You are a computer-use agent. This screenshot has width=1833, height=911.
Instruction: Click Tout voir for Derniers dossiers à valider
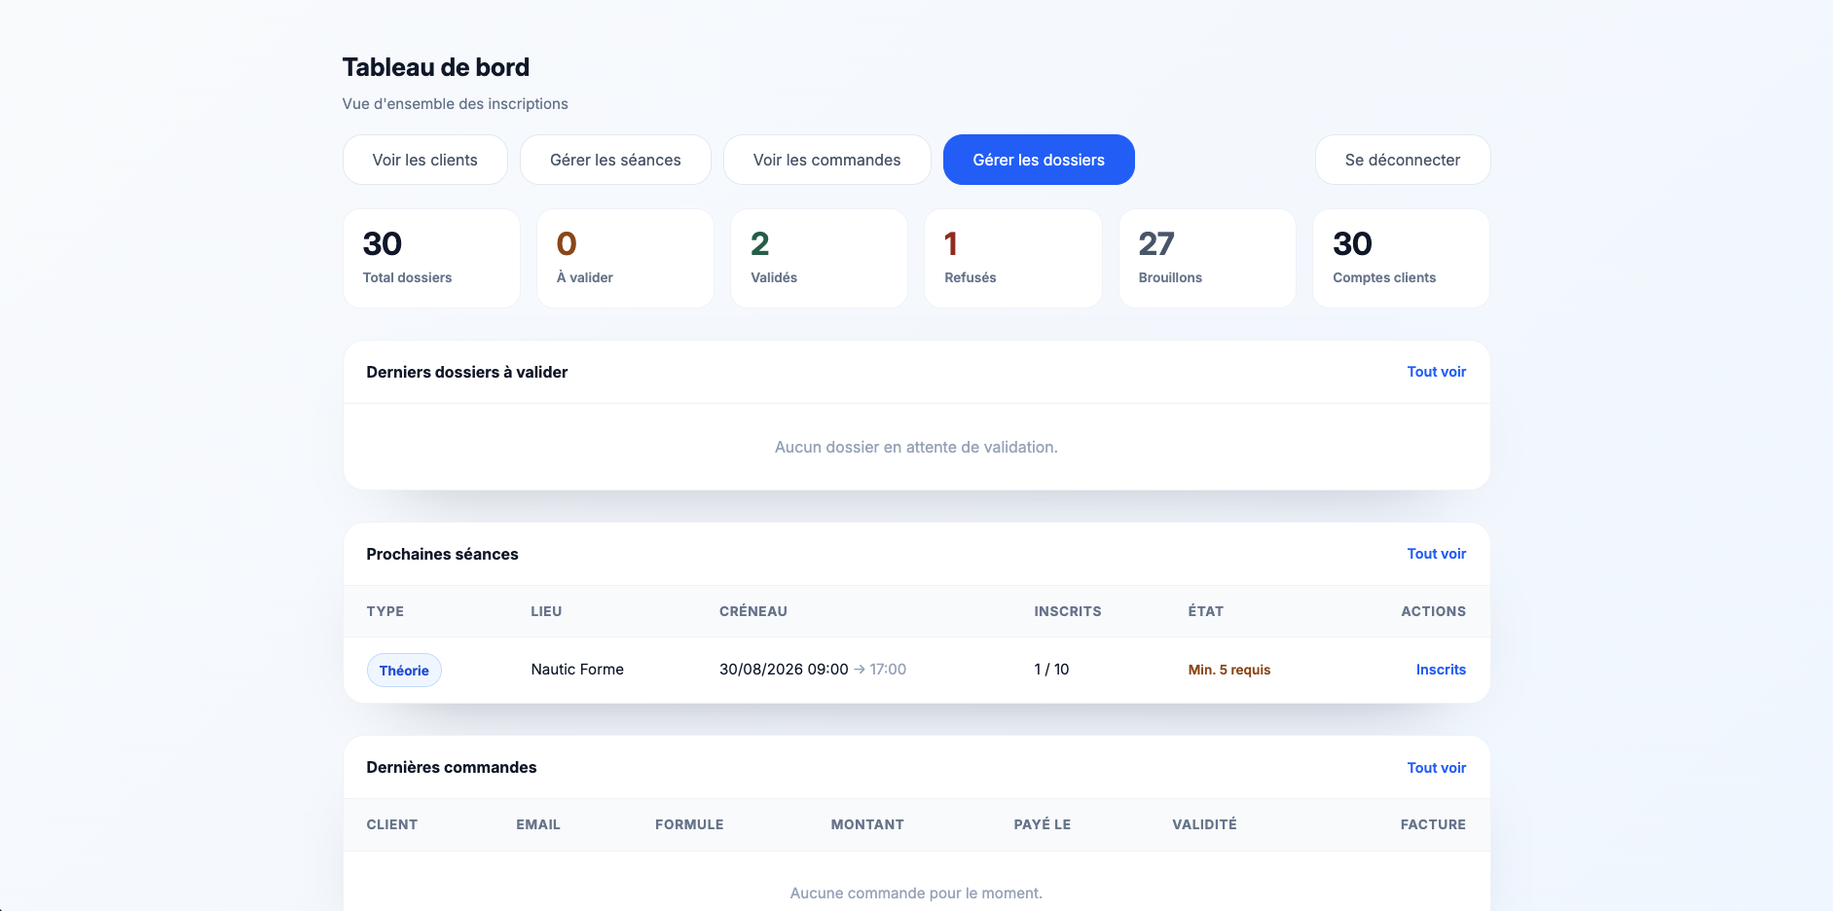tap(1436, 372)
